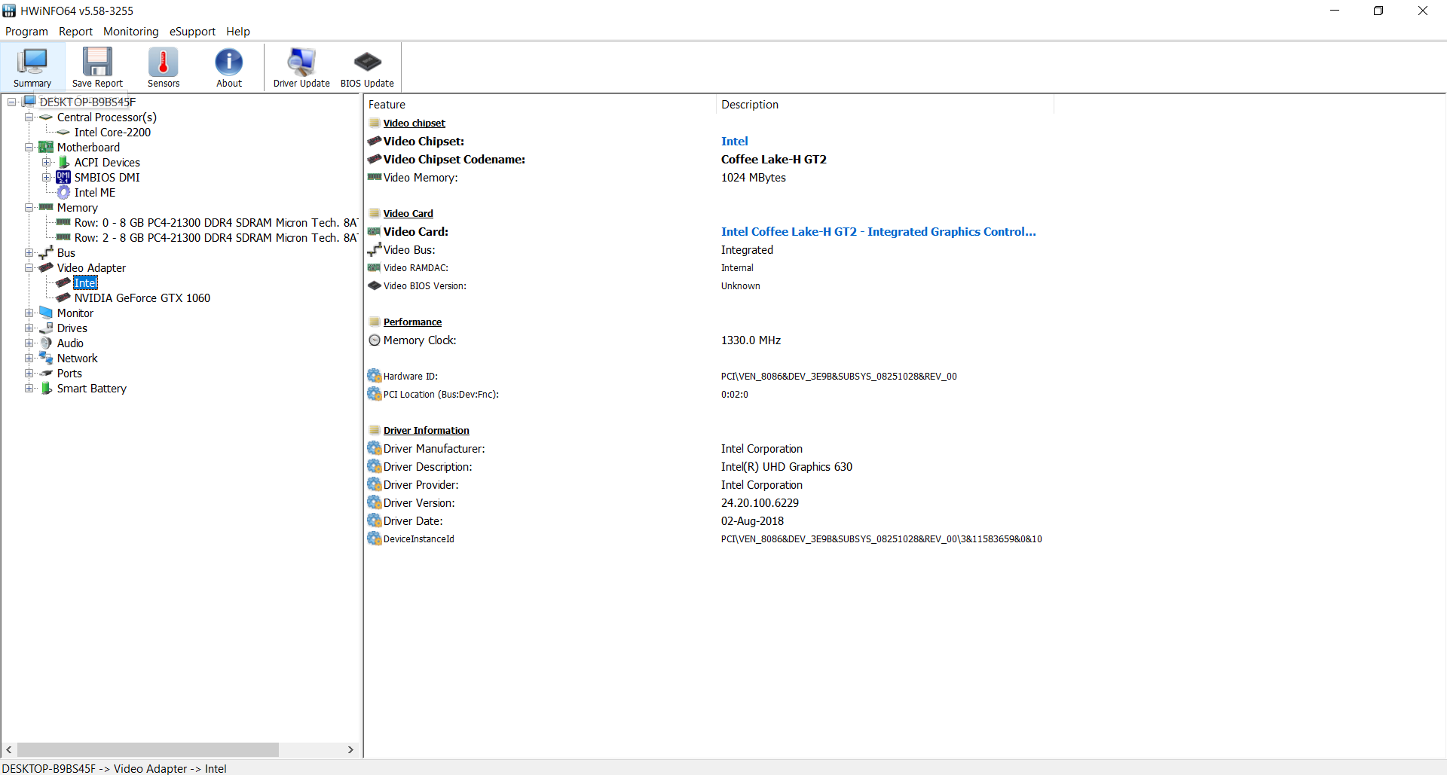Click tree pane scroll left arrow
Viewport: 1447px width, 775px height.
coord(9,749)
